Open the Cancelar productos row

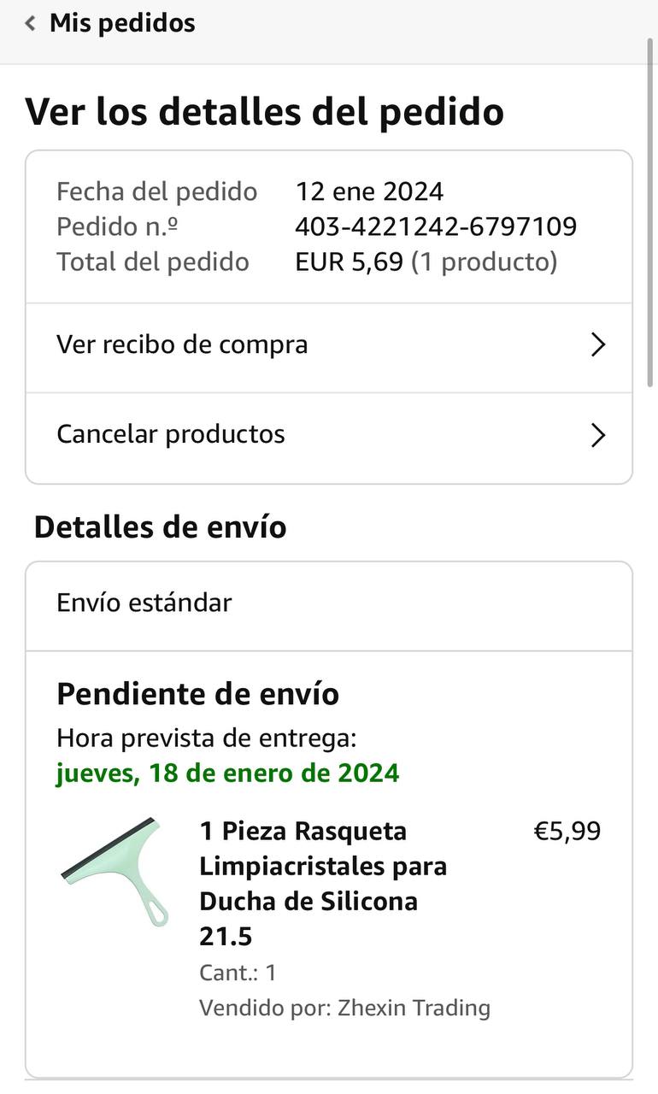click(x=329, y=436)
